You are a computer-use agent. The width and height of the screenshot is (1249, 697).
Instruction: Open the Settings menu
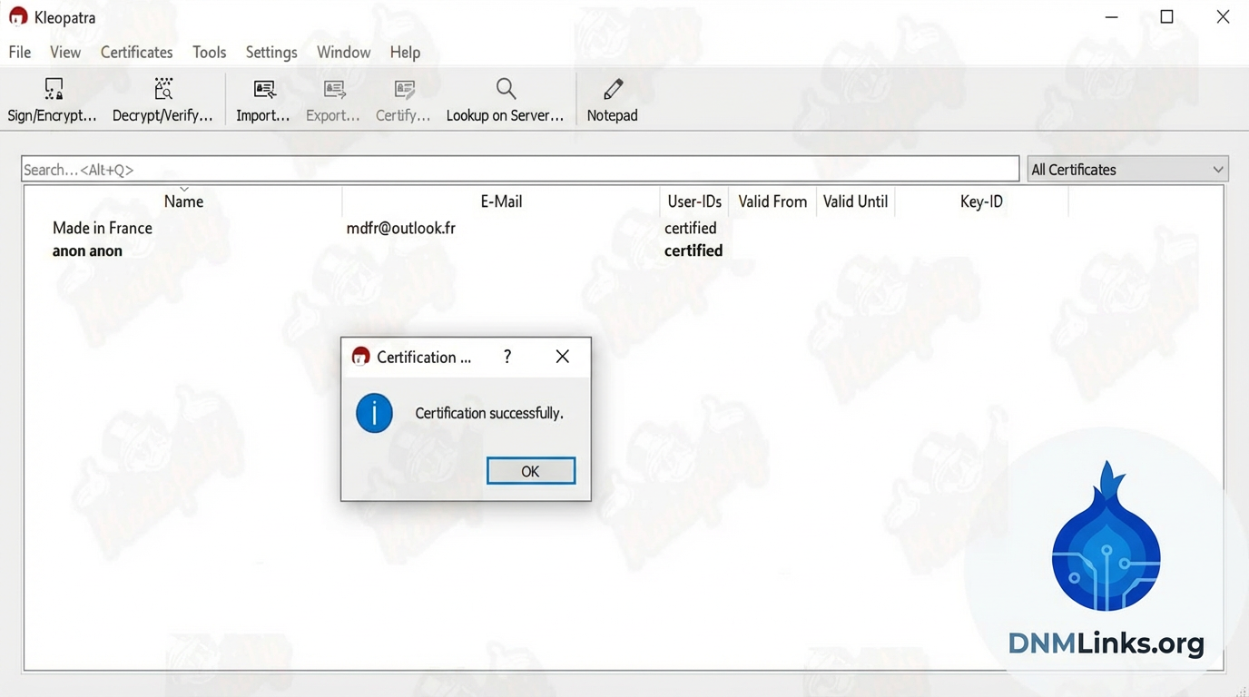[x=271, y=53]
